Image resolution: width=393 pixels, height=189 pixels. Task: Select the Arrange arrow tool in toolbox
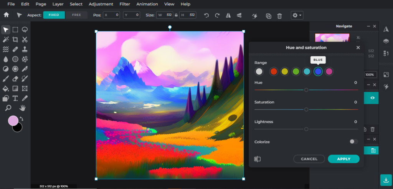click(6, 30)
